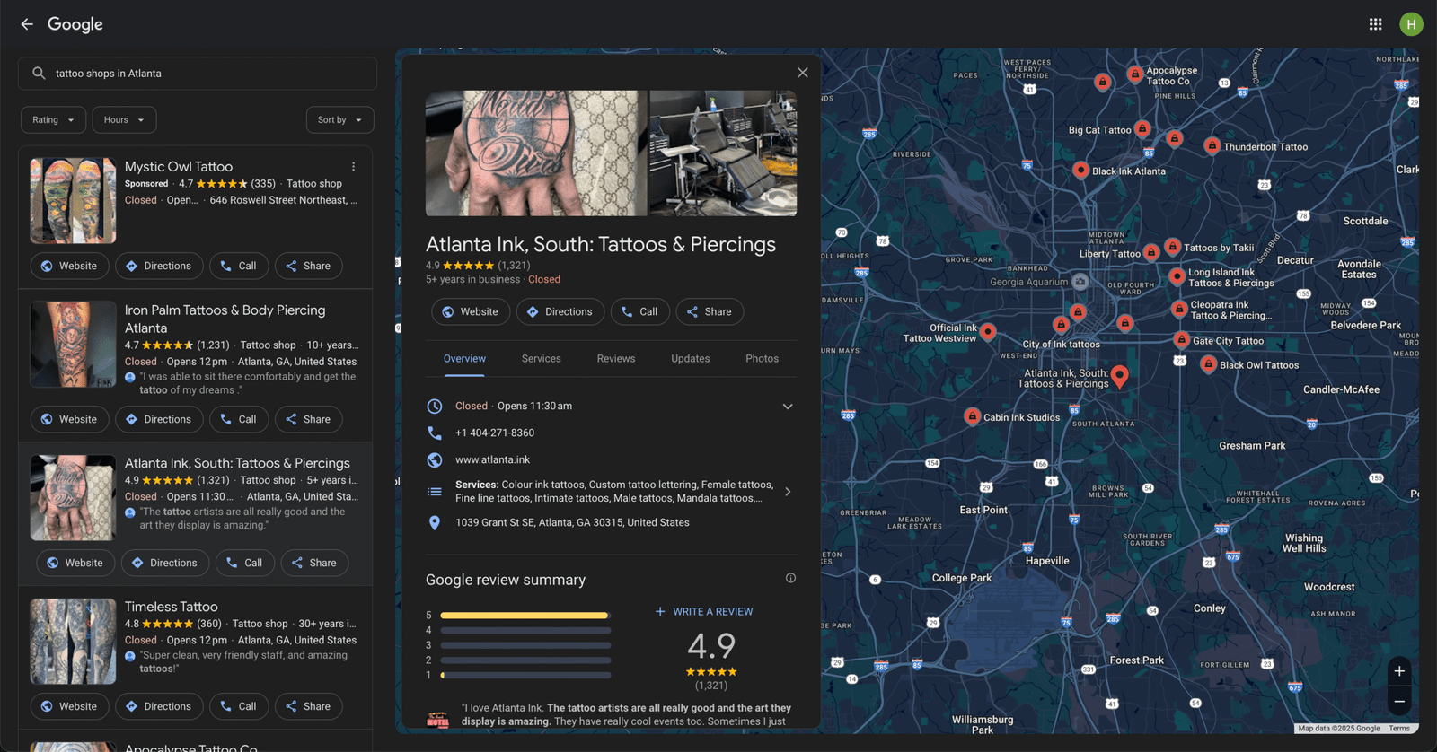Click Directions in the Atlanta Ink details panel
Viewport: 1437px width, 752px height.
[x=560, y=312]
